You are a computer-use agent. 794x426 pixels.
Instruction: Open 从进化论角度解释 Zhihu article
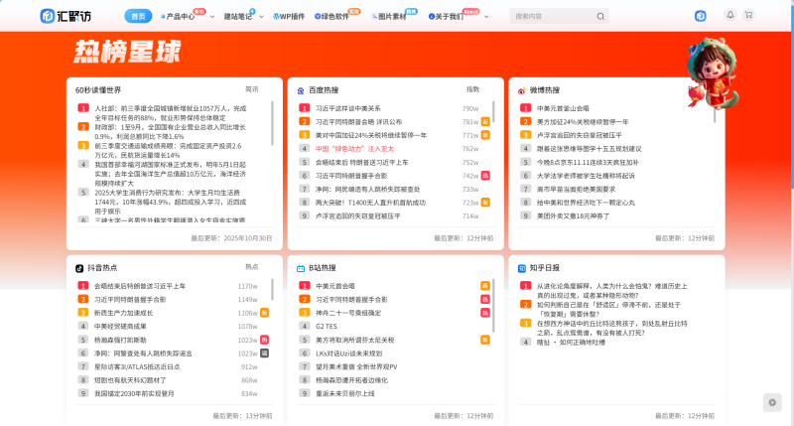tap(611, 291)
